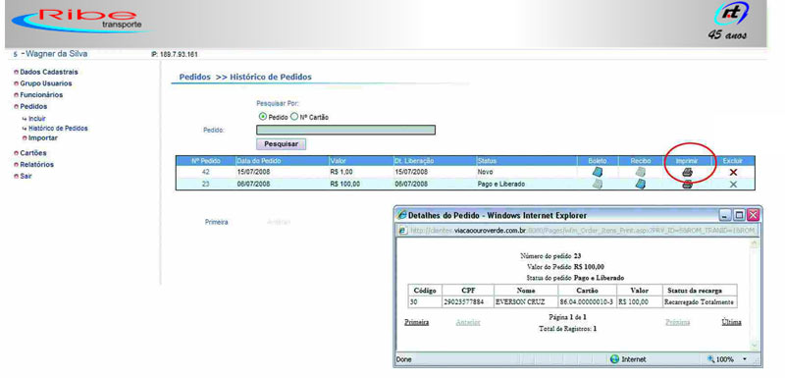Screen dimensions: 785x378
Task: Click the Recibo icon for order 42
Action: point(640,172)
